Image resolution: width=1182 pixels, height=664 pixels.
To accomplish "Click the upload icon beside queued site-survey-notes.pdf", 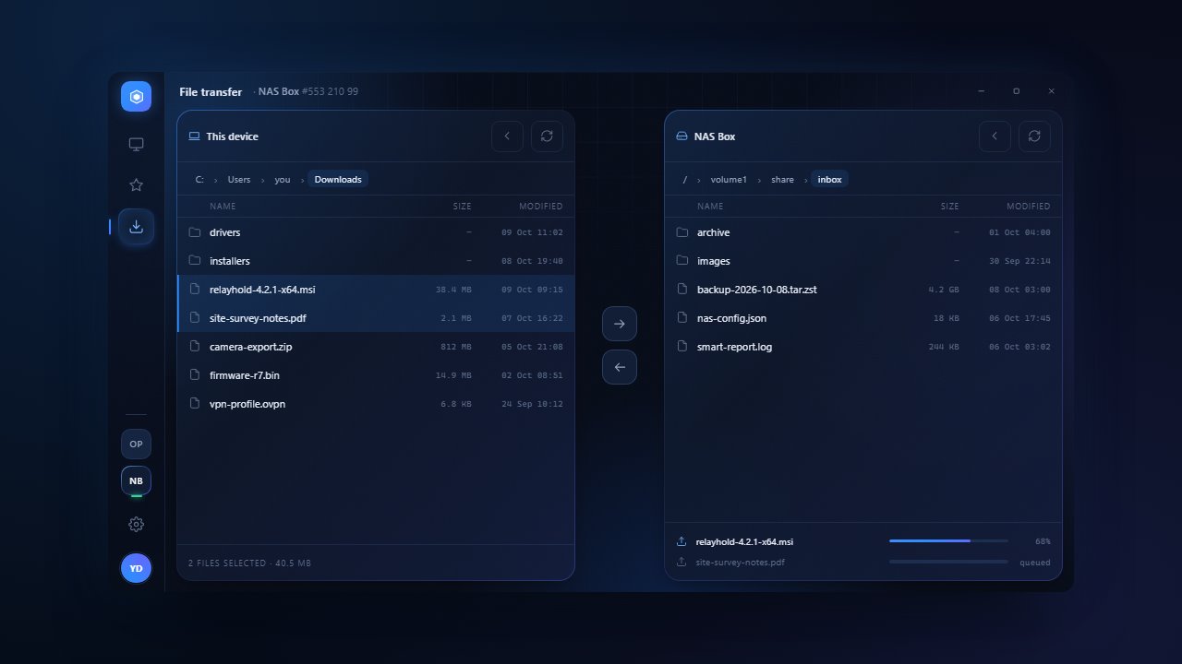I will [681, 562].
